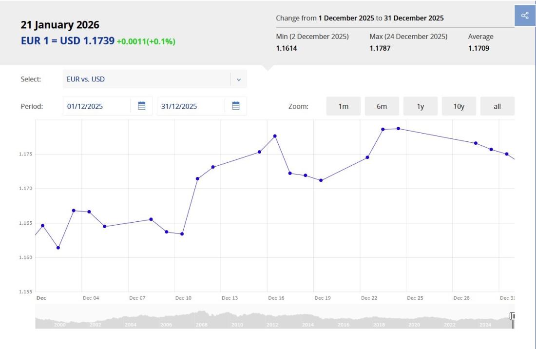The image size is (536, 349).
Task: Choose the 10y zoom range
Action: coord(459,106)
